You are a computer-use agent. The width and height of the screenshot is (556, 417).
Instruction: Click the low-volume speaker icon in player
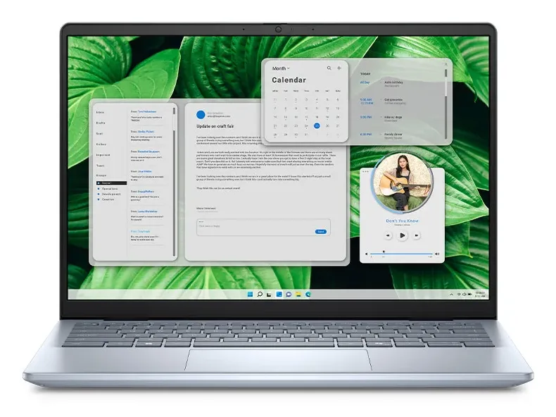tap(367, 254)
